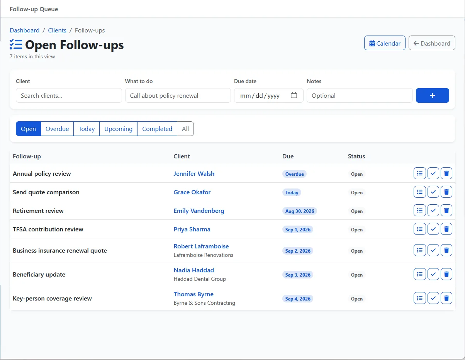Open Emily Vandenberg client profile
This screenshot has width=465, height=360.
click(199, 211)
